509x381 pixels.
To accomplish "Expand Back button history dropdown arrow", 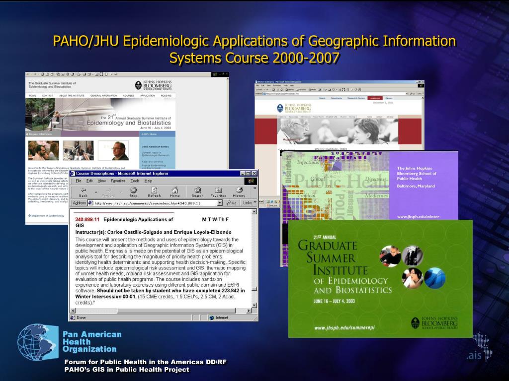I will [96, 192].
